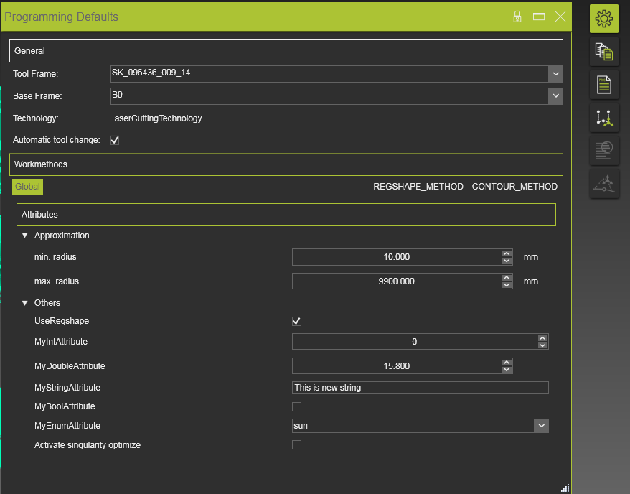630x494 pixels.
Task: Open the program document sidebar icon
Action: click(604, 85)
